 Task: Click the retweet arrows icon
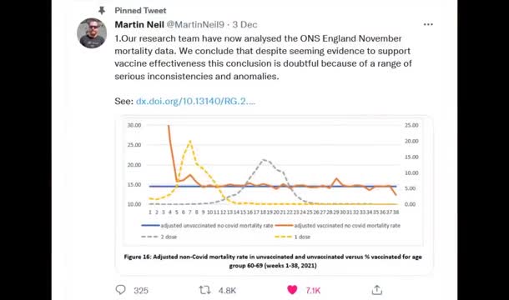[204, 290]
